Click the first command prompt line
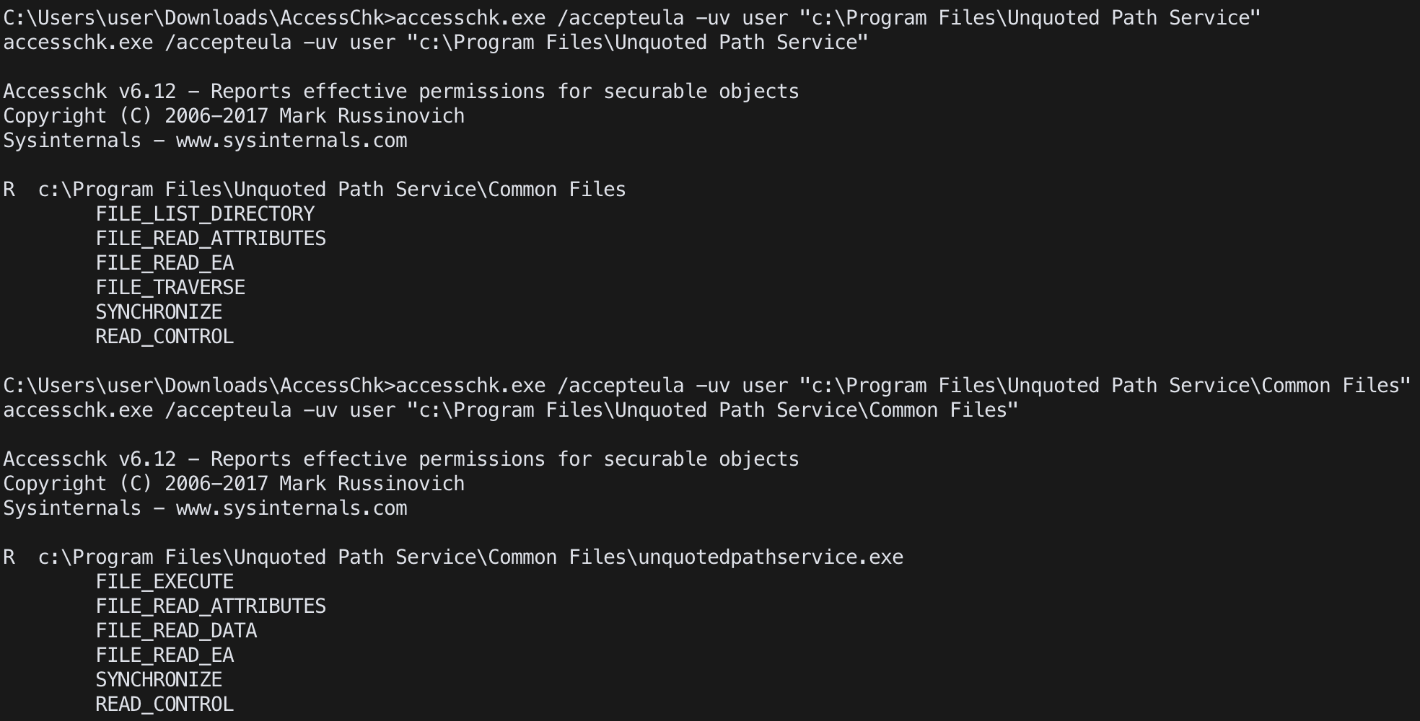 click(x=632, y=18)
